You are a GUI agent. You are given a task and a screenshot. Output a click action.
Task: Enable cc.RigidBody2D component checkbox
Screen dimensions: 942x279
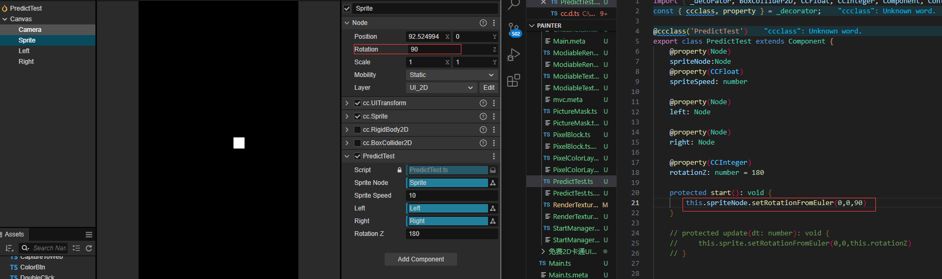pyautogui.click(x=358, y=130)
